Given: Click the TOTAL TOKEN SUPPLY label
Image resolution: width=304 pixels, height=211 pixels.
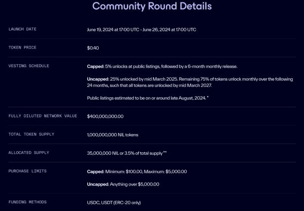Looking at the screenshot, I should pos(31,134).
